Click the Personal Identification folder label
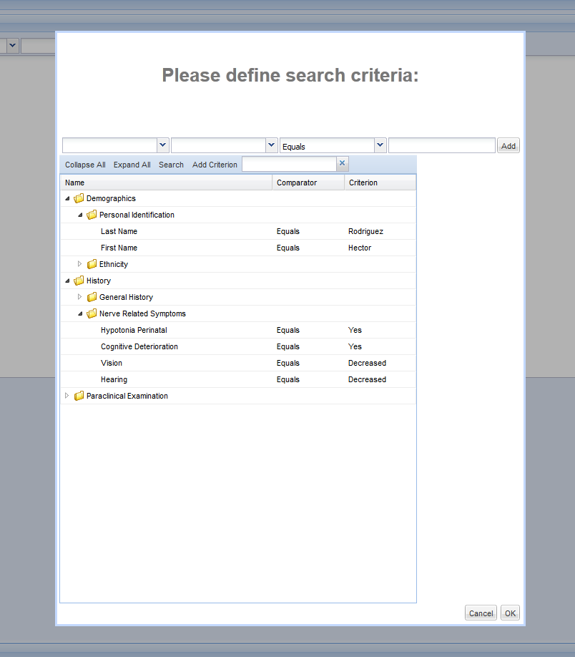575x657 pixels. click(x=137, y=215)
